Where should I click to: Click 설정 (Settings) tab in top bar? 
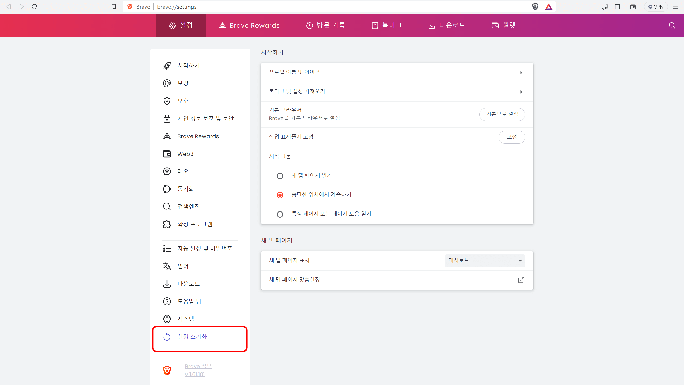click(180, 25)
